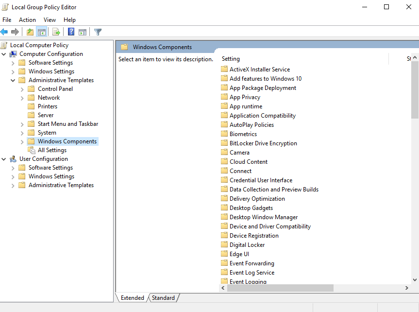Viewport: 419px width, 312px height.
Task: Toggle Show/Hide Console Tree toolbar button
Action: pyautogui.click(x=42, y=32)
